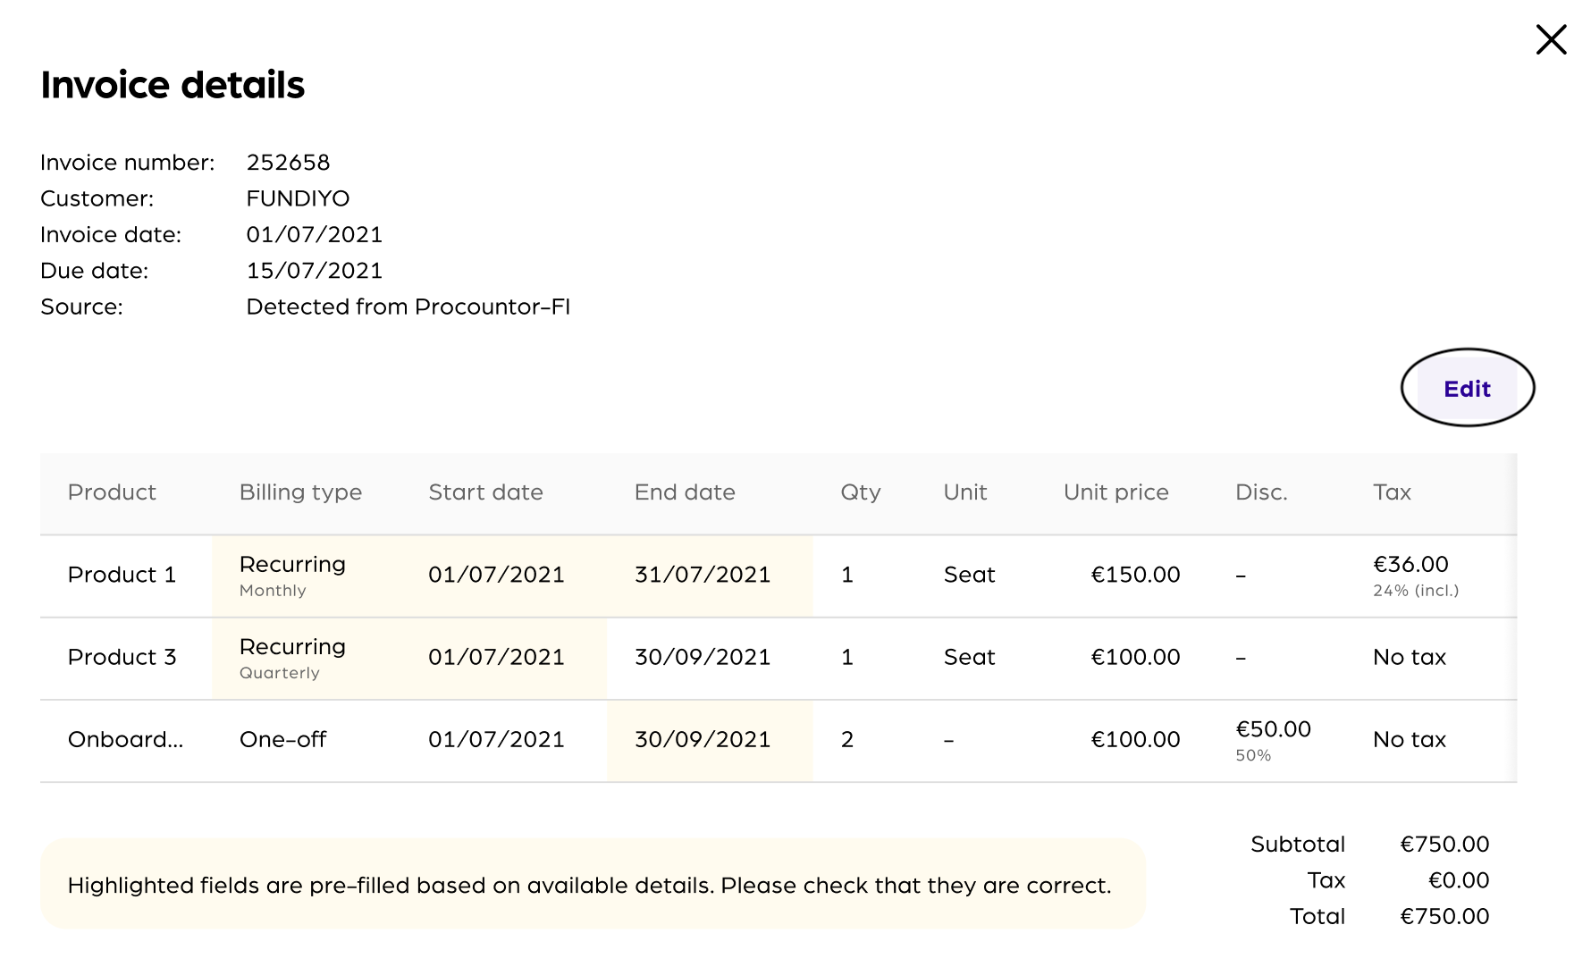Select the Product 1 row name

click(122, 575)
